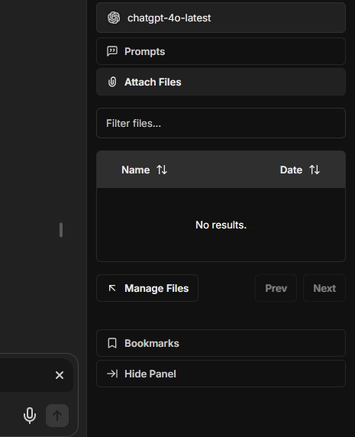Go to Next page of files
This screenshot has height=437, width=355.
coord(324,288)
